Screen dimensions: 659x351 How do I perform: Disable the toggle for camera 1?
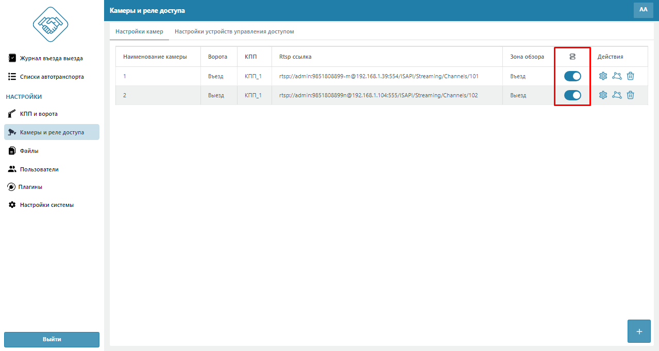tap(572, 76)
